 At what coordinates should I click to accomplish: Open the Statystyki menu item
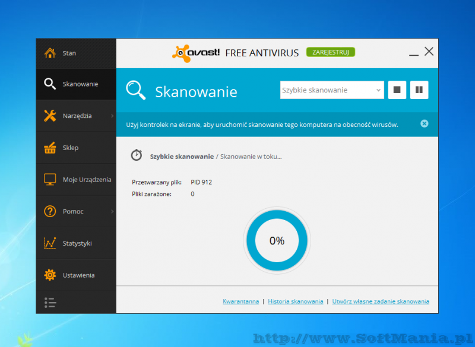[76, 243]
